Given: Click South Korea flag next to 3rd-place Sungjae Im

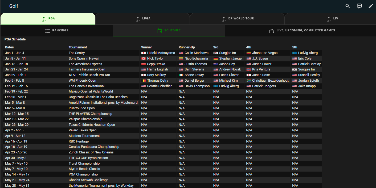Looking at the screenshot, I should point(215,53).
